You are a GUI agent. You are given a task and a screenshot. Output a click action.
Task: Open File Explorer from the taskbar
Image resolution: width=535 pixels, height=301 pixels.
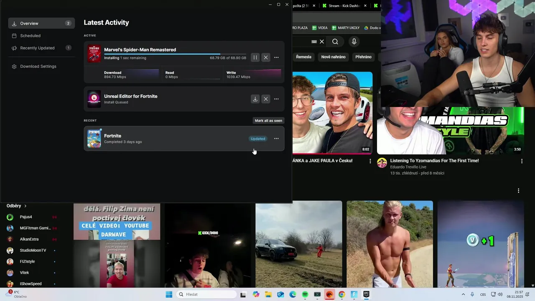(x=268, y=294)
